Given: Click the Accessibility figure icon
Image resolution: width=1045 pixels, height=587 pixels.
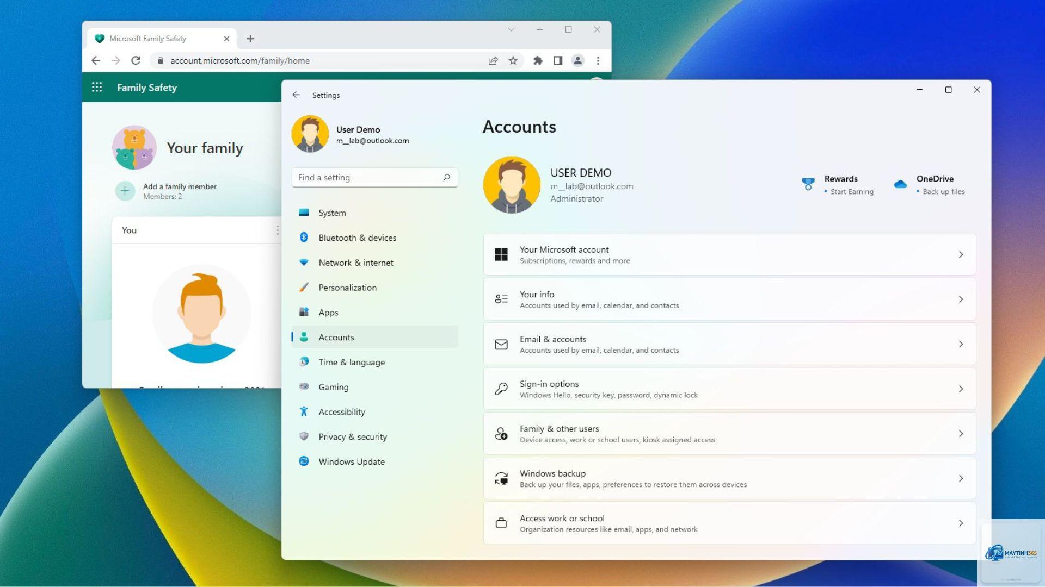Looking at the screenshot, I should 304,411.
